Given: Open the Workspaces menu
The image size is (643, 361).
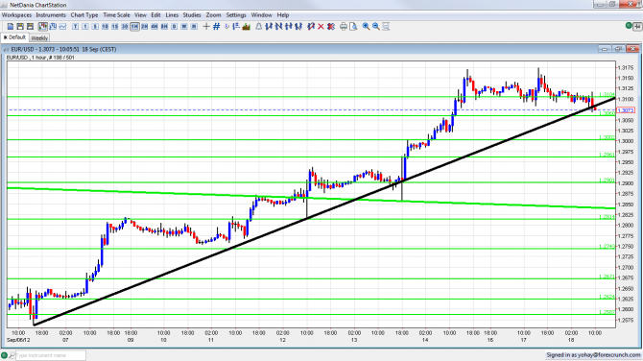Looking at the screenshot, I should (x=17, y=14).
